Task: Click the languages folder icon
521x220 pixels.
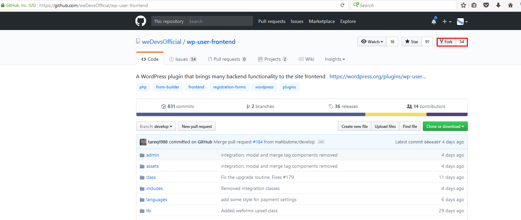Action: (142, 200)
